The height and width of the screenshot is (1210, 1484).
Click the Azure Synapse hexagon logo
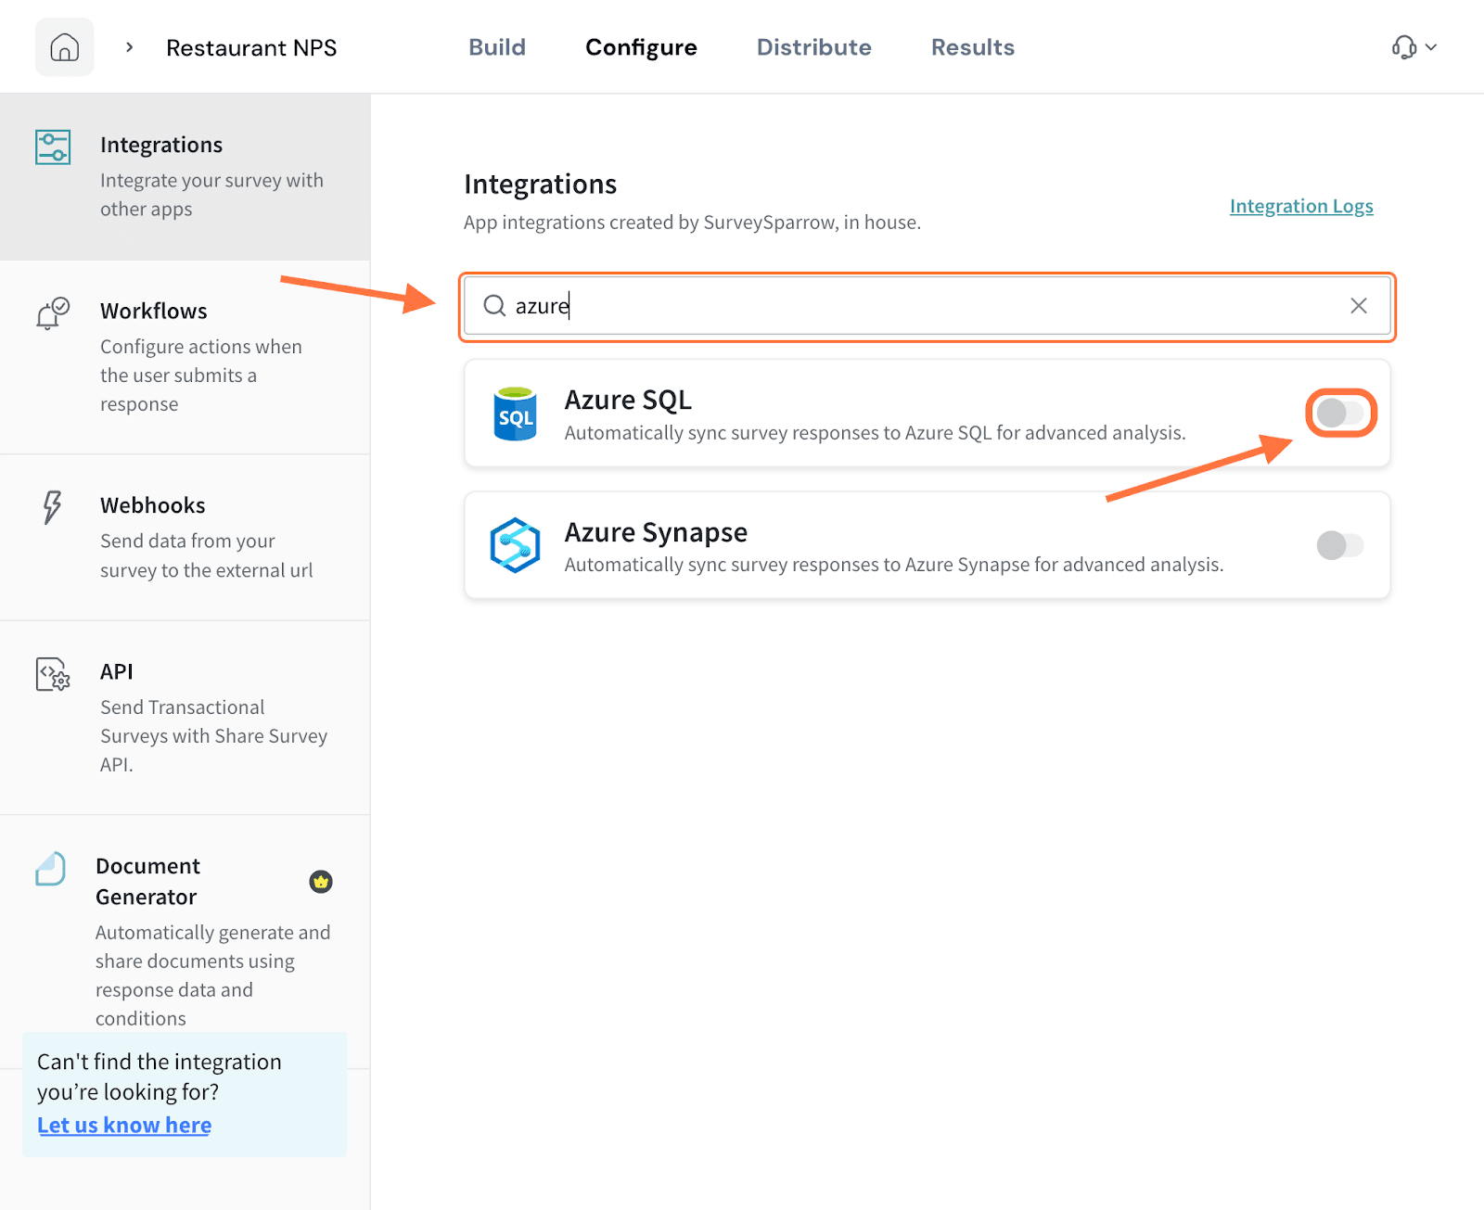pyautogui.click(x=515, y=545)
